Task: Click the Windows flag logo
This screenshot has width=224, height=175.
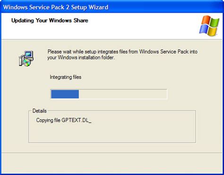Action: 209,26
